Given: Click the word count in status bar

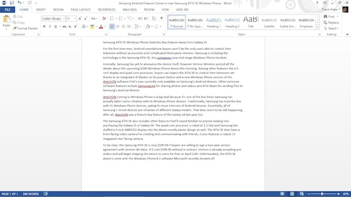Looking at the screenshot, I should [x=31, y=194].
